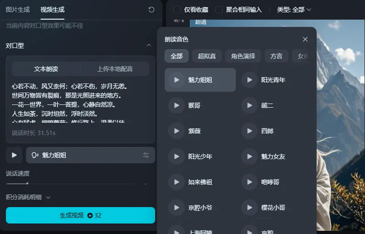Toggle the 仅看收藏 checkbox
Screen dimensions: 365x234
(x=177, y=10)
